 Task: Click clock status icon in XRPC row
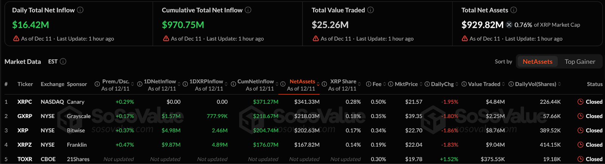coord(580,102)
